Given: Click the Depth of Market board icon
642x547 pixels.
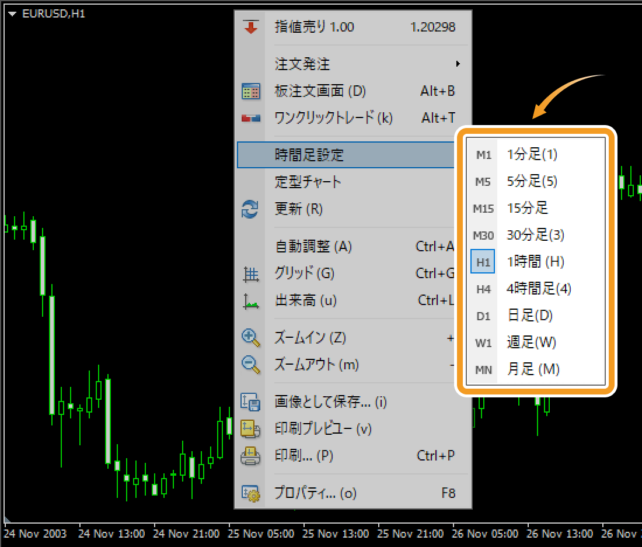Looking at the screenshot, I should pos(250,91).
